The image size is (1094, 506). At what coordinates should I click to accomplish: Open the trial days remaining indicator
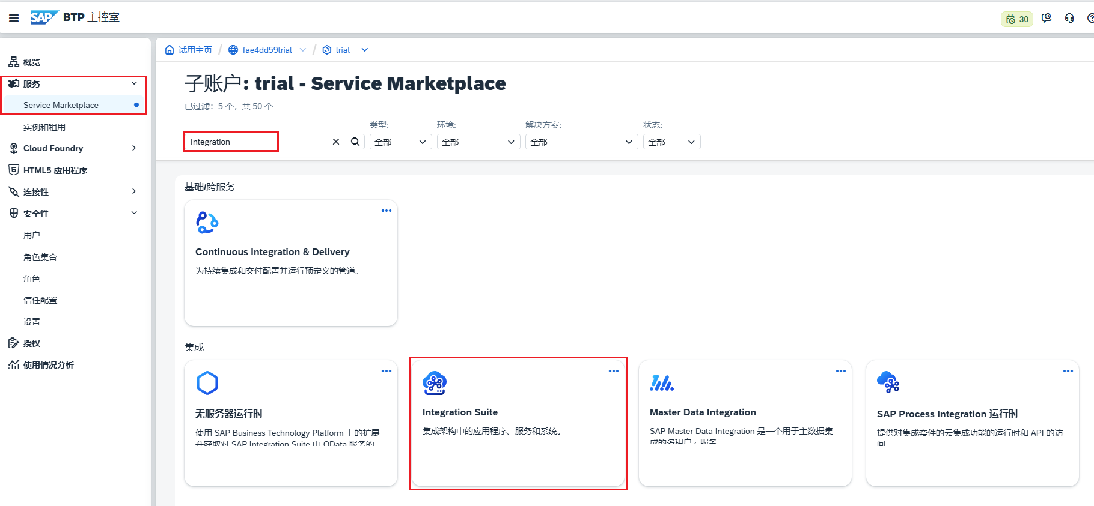[x=1017, y=19]
